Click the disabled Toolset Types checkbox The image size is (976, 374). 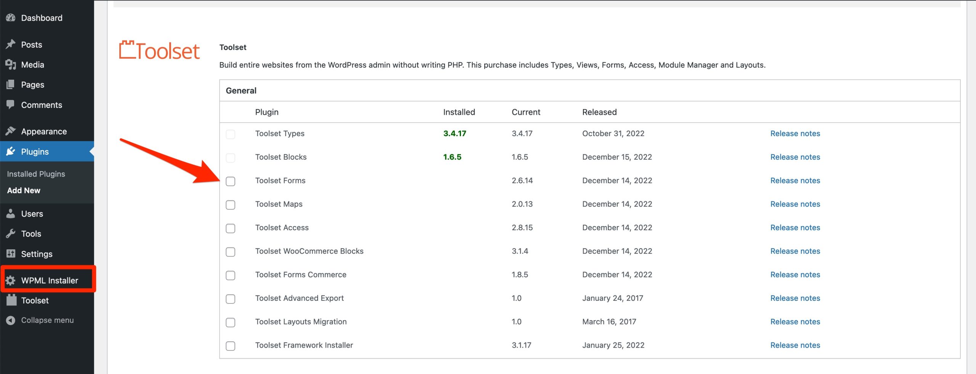[230, 134]
